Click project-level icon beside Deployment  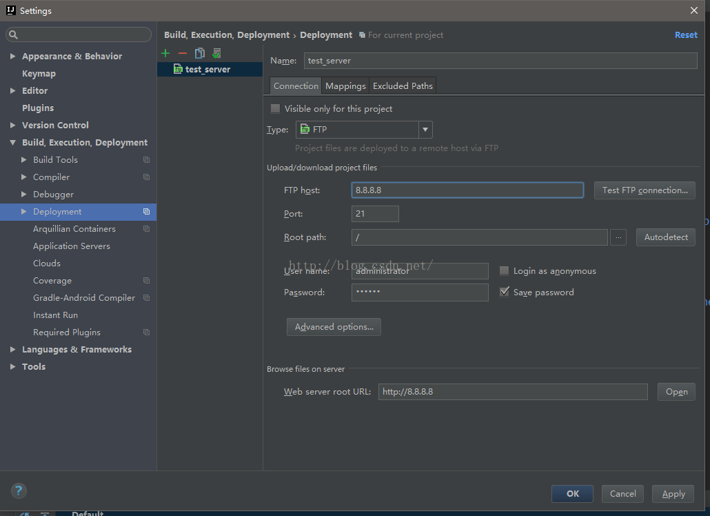tap(146, 212)
